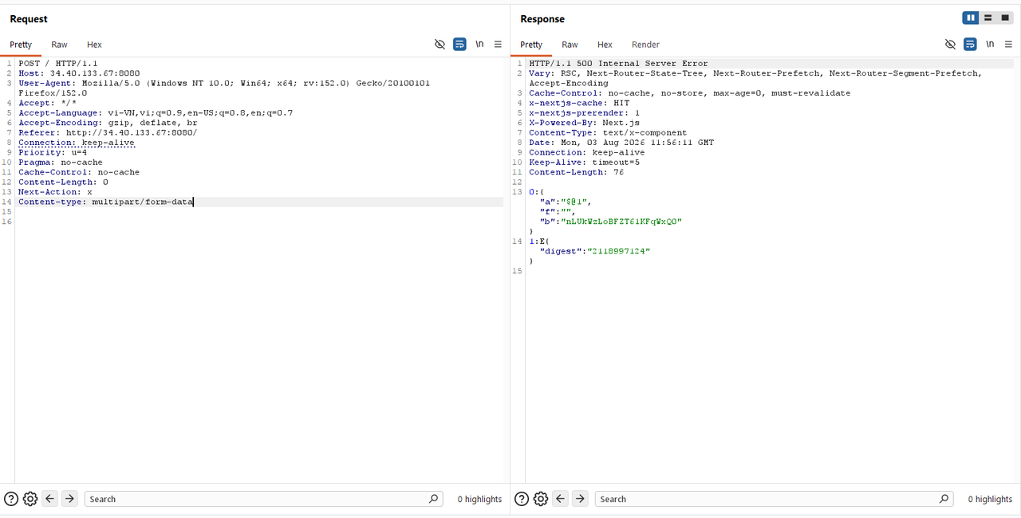The width and height of the screenshot is (1021, 518).
Task: Click 'Content-Length: 0' request header
Action: 63,182
